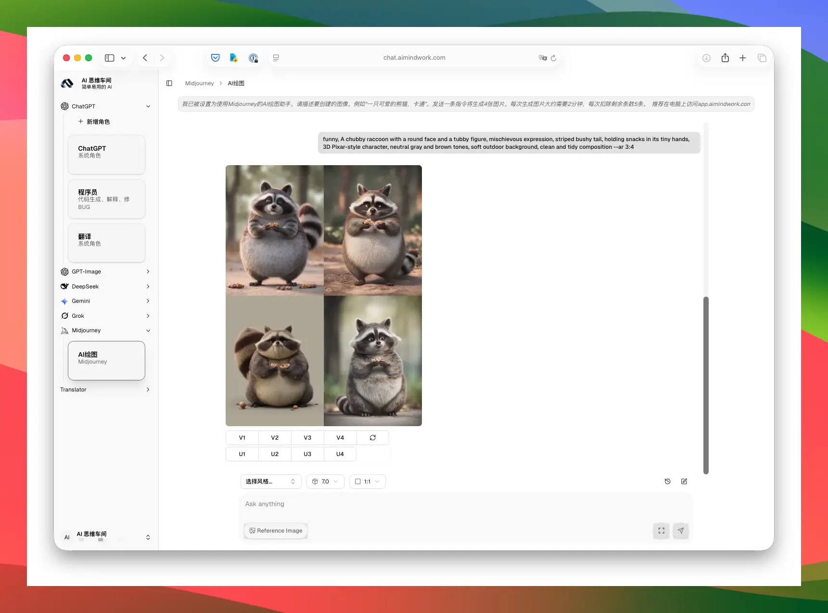This screenshot has width=828, height=613.
Task: Click the Reference Image button
Action: pos(276,531)
